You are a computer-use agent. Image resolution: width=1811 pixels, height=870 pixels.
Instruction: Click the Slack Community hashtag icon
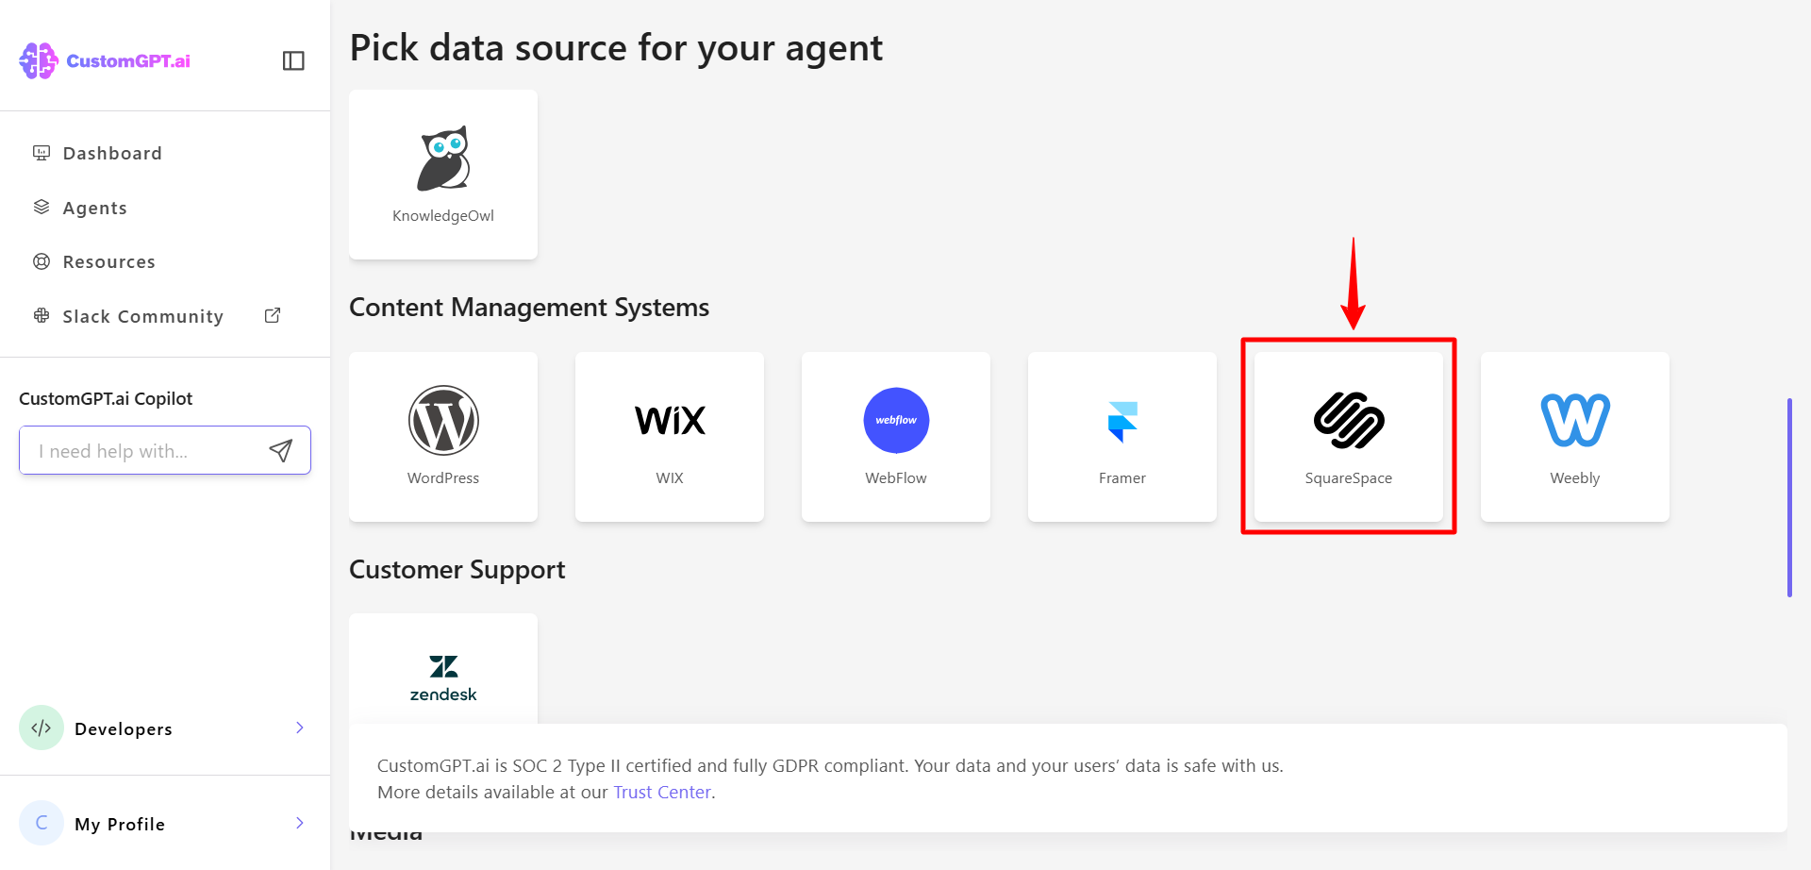(x=42, y=315)
